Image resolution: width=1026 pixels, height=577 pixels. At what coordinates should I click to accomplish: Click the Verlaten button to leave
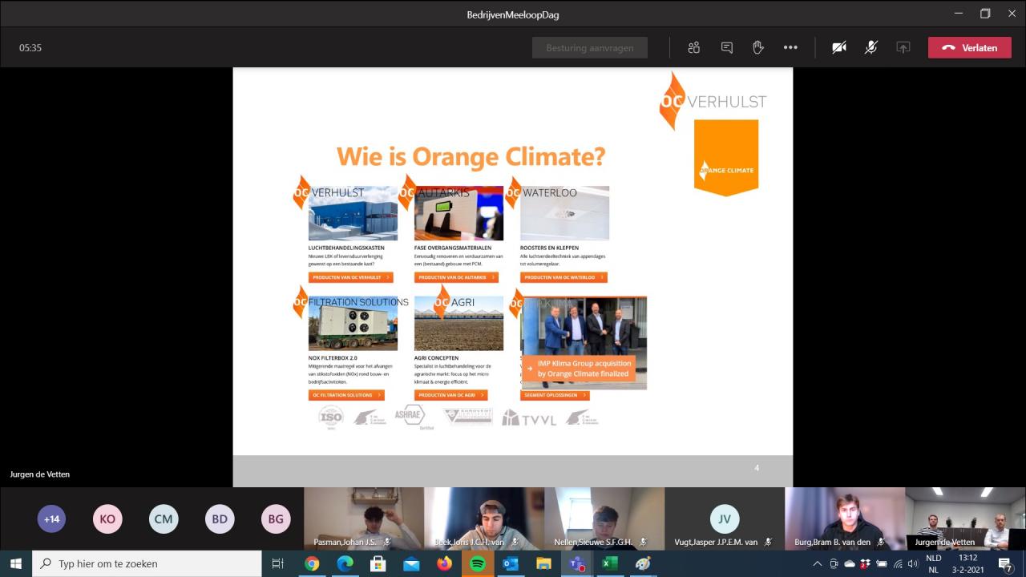click(x=970, y=47)
